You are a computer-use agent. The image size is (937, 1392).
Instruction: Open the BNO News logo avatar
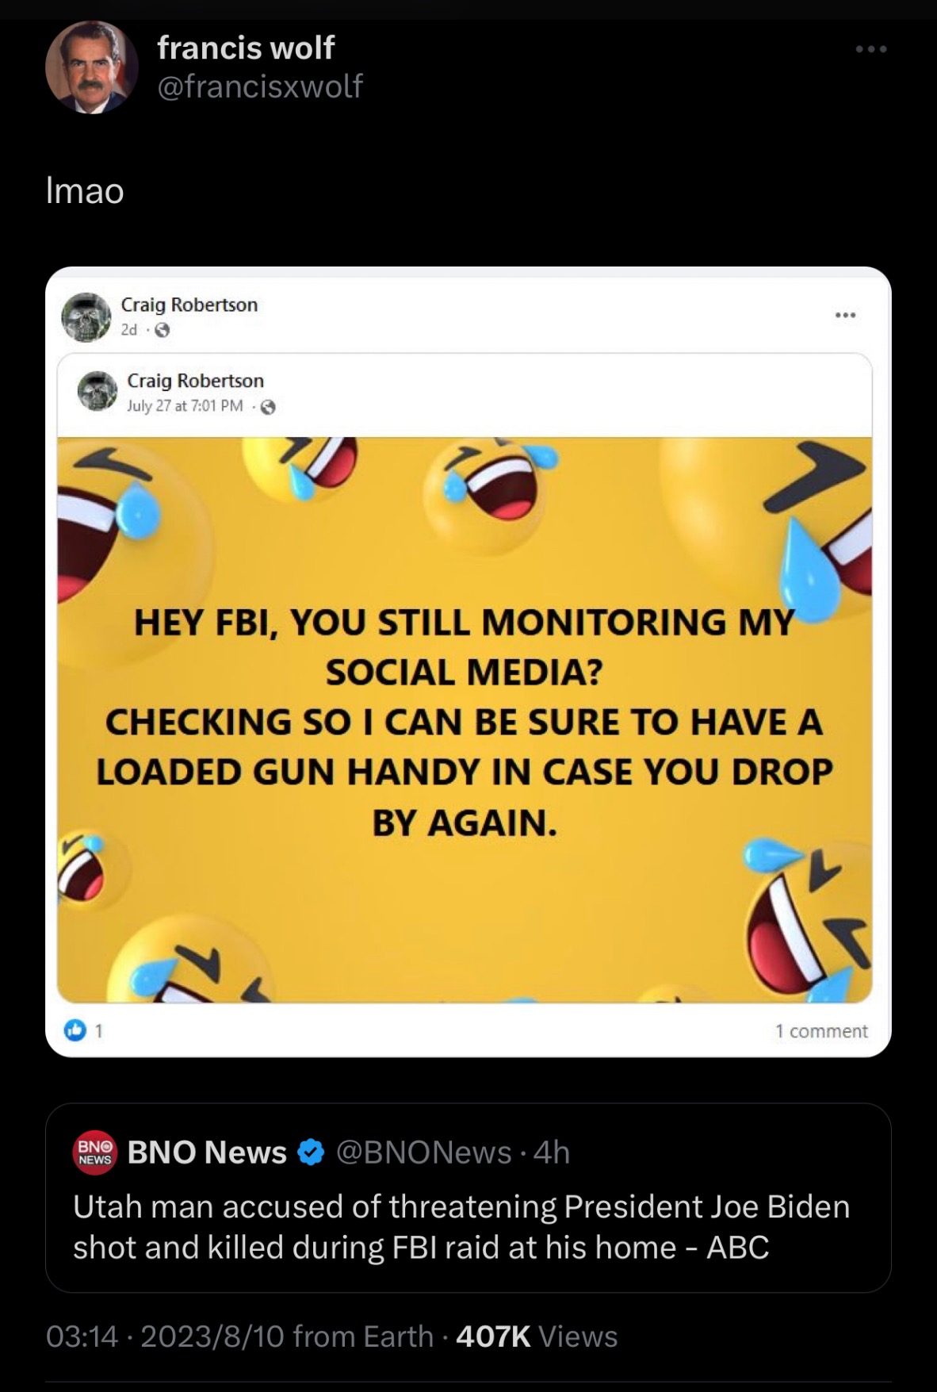pos(94,1152)
